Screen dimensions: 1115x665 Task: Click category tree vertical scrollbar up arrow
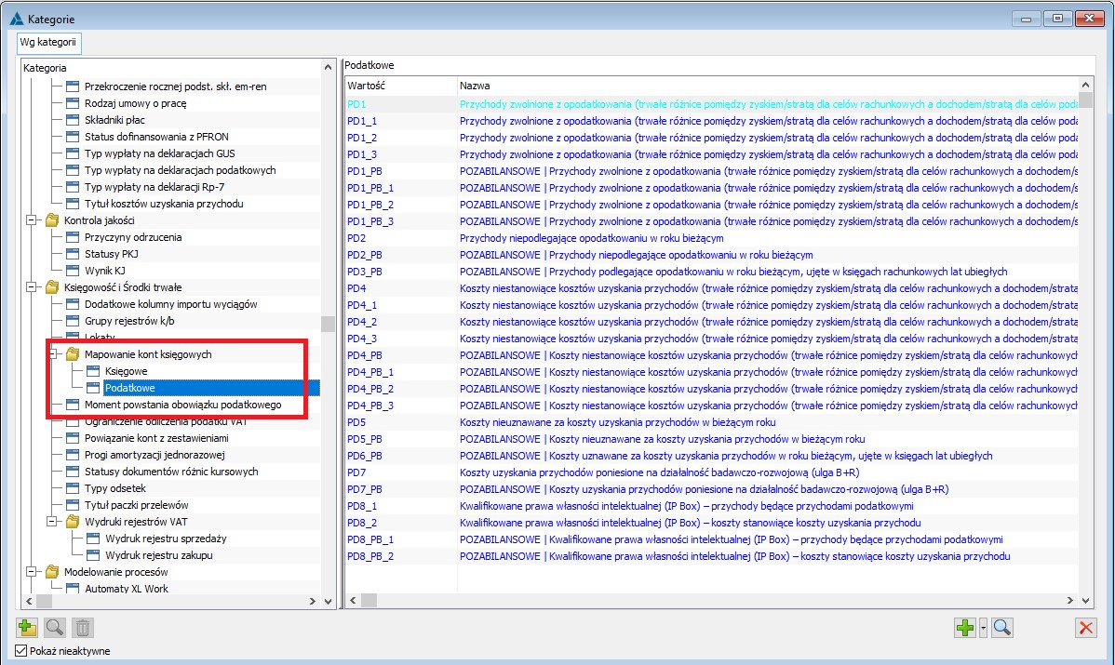click(x=328, y=68)
